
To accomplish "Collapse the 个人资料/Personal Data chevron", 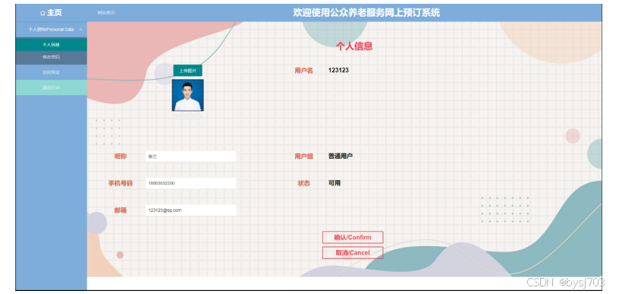I will [x=80, y=30].
